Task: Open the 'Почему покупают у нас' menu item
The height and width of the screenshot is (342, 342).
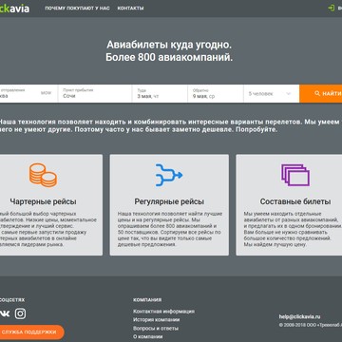Action: [x=77, y=9]
